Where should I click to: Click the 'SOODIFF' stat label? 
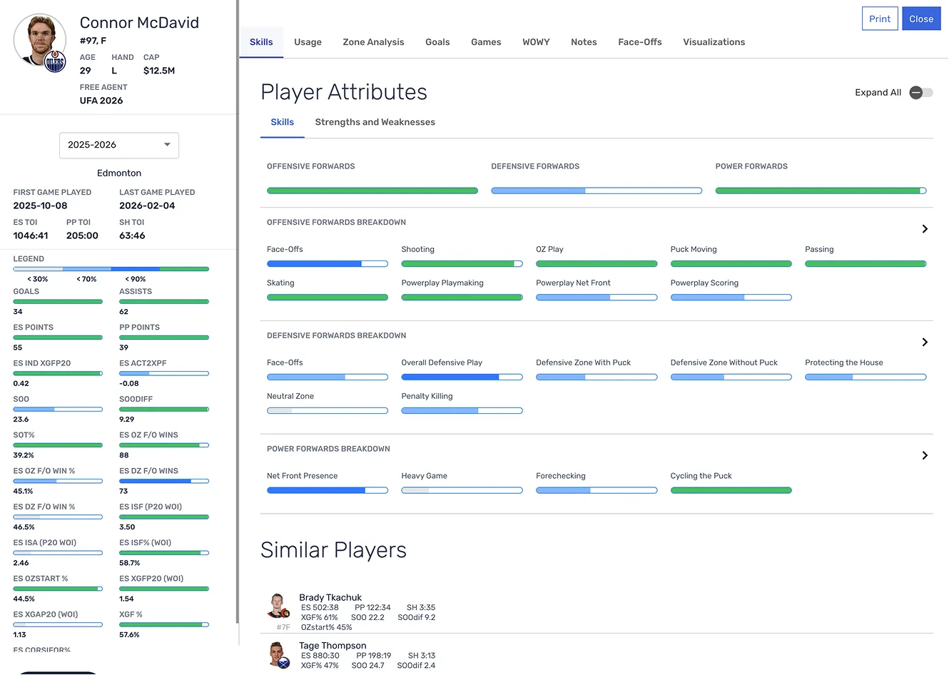pos(136,399)
